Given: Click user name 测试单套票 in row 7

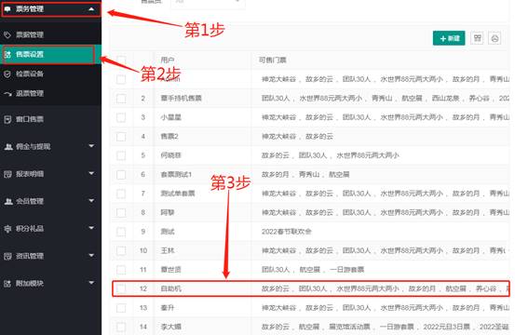Looking at the screenshot, I should pyautogui.click(x=178, y=194).
